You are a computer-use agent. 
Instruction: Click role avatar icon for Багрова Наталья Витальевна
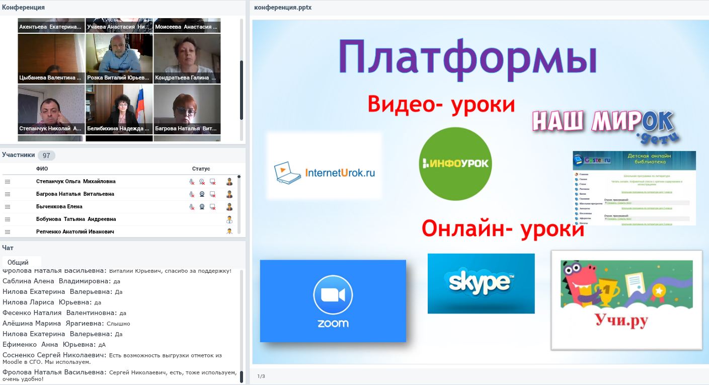pos(229,194)
